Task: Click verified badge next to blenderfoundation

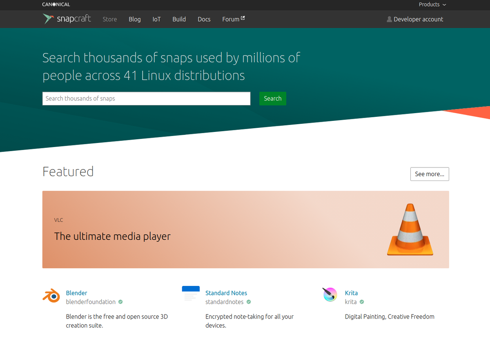Action: 120,302
